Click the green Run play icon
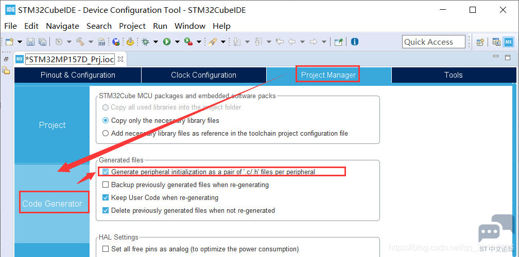Image resolution: width=519 pixels, height=257 pixels. click(167, 42)
